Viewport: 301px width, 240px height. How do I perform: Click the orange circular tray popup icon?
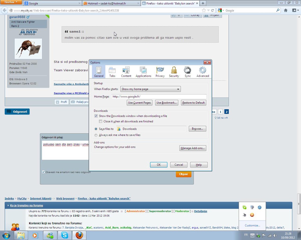click(x=252, y=215)
